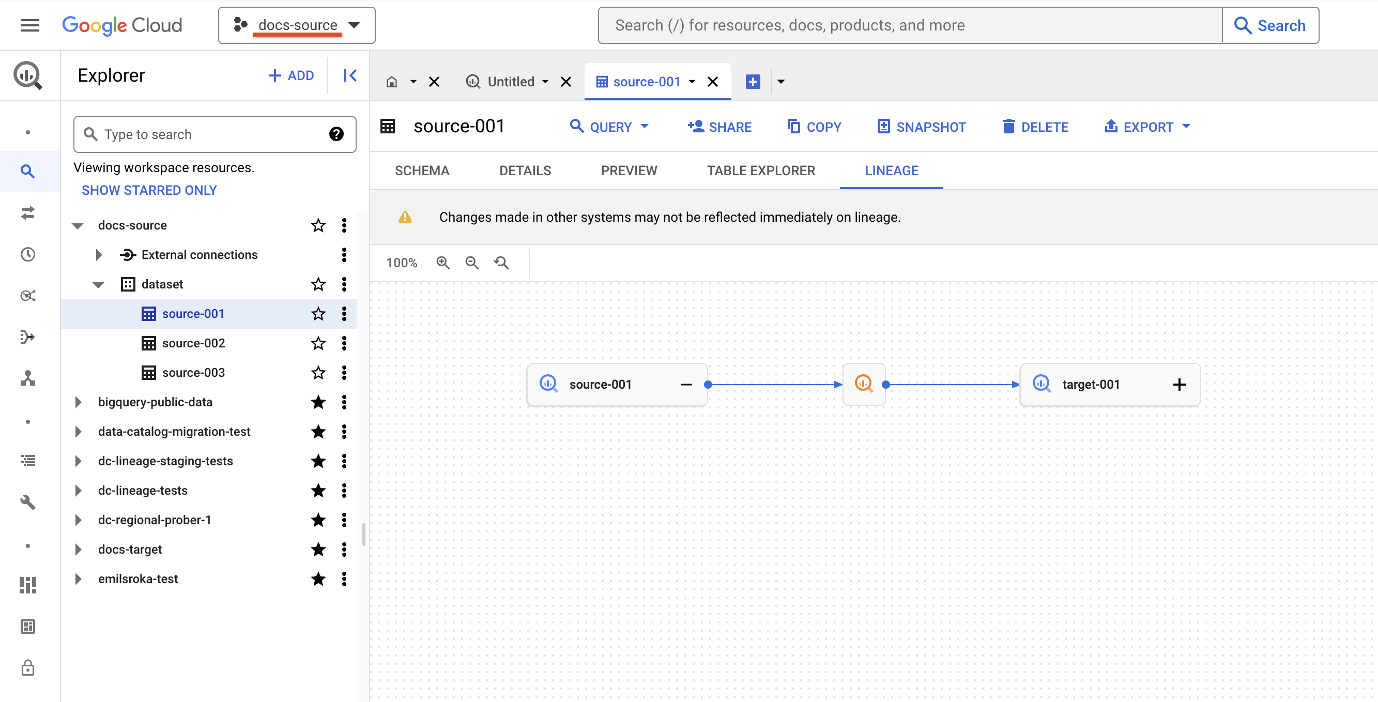This screenshot has width=1378, height=702.
Task: Select the SCHEMA tab
Action: (x=421, y=170)
